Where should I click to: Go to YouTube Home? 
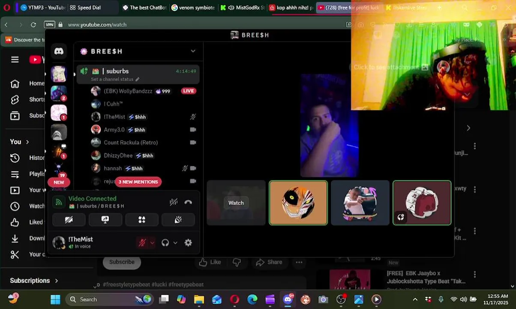click(x=28, y=83)
